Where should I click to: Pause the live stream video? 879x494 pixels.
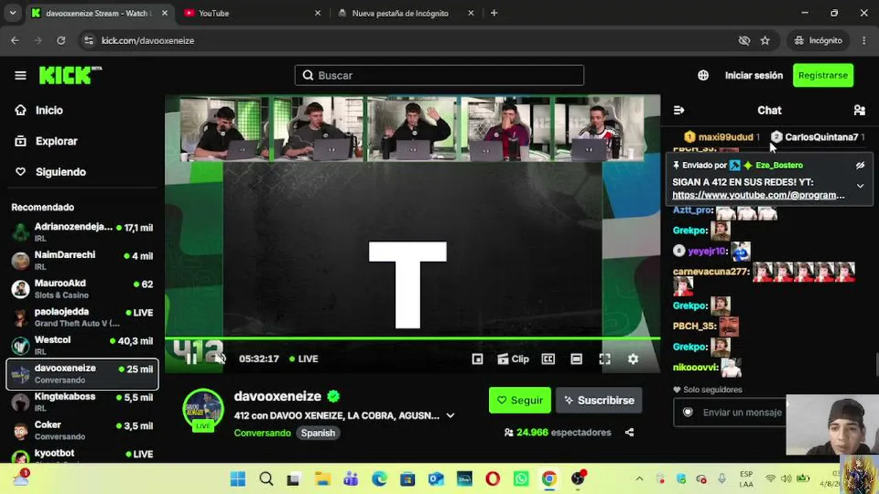click(x=192, y=358)
